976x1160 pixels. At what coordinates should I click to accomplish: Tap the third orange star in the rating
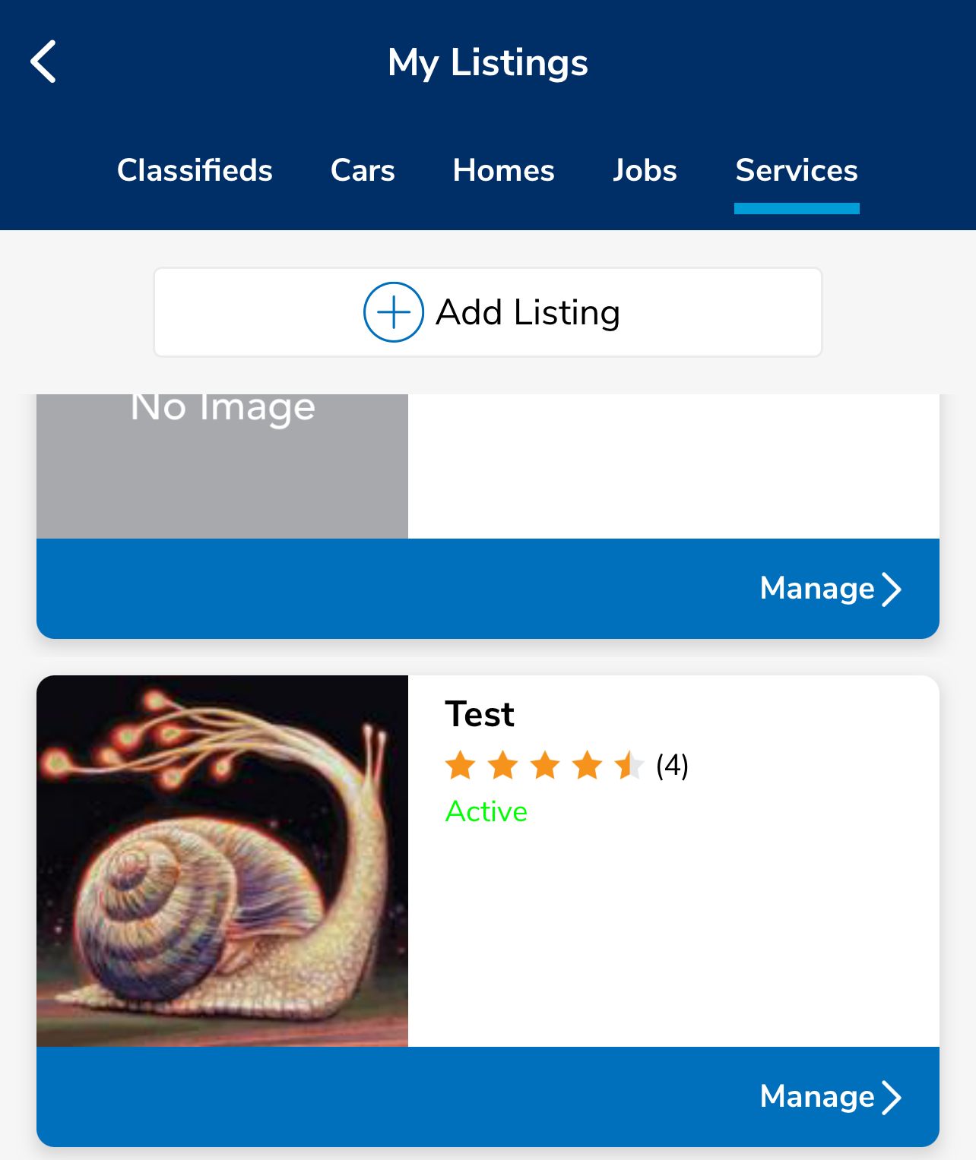coord(544,766)
